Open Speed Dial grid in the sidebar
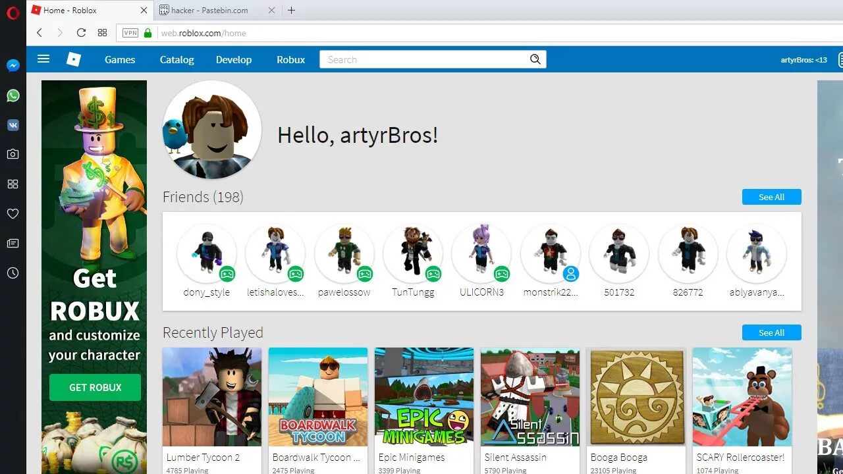The height and width of the screenshot is (474, 843). click(13, 184)
